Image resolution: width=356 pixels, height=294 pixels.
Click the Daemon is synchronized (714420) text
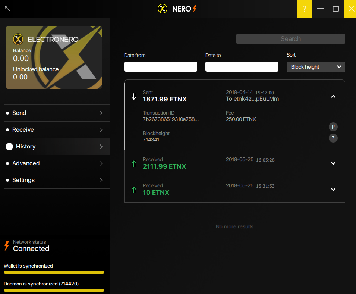(41, 284)
